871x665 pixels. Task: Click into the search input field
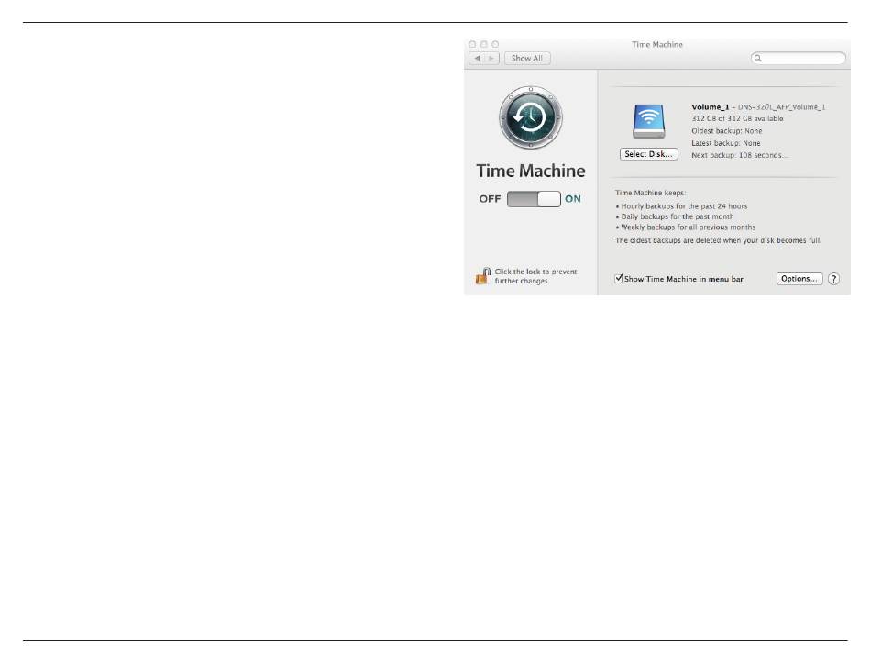[x=799, y=59]
